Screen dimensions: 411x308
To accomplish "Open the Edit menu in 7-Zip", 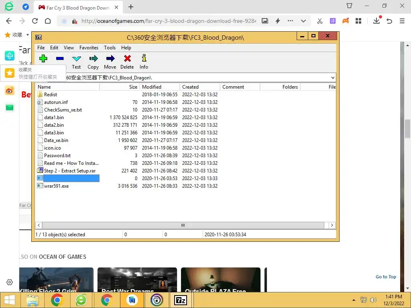I will 54,48.
